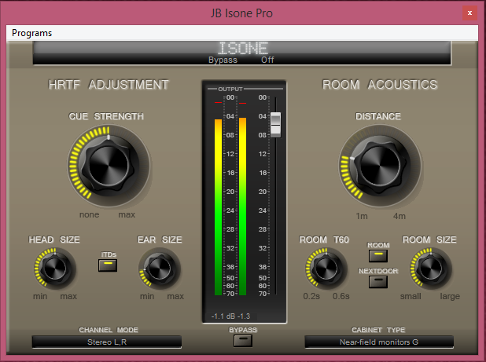Click the Room T60 knob
The width and height of the screenshot is (486, 362).
coord(326,269)
